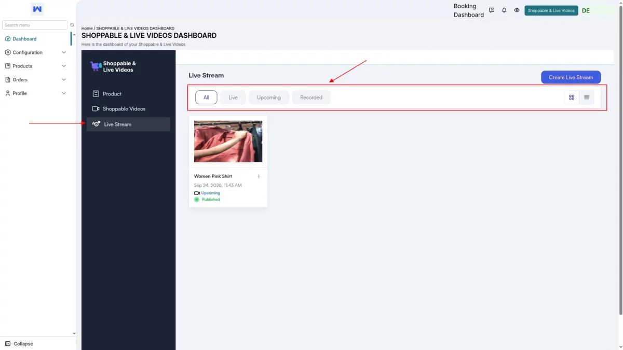
Task: Filter streams by Upcoming tab
Action: tap(269, 97)
